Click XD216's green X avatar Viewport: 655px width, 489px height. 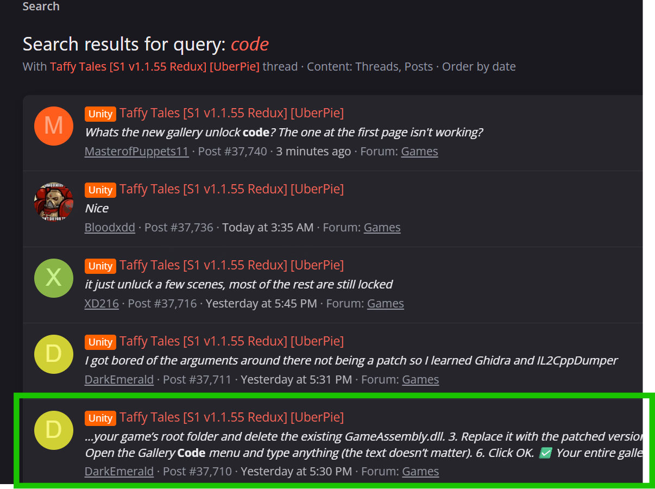click(x=53, y=278)
